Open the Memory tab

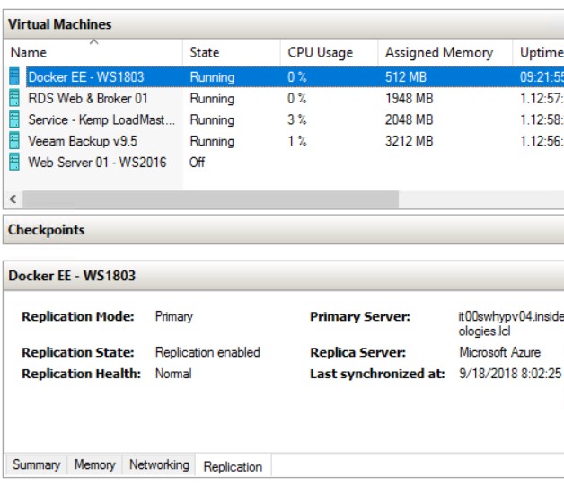(x=95, y=464)
